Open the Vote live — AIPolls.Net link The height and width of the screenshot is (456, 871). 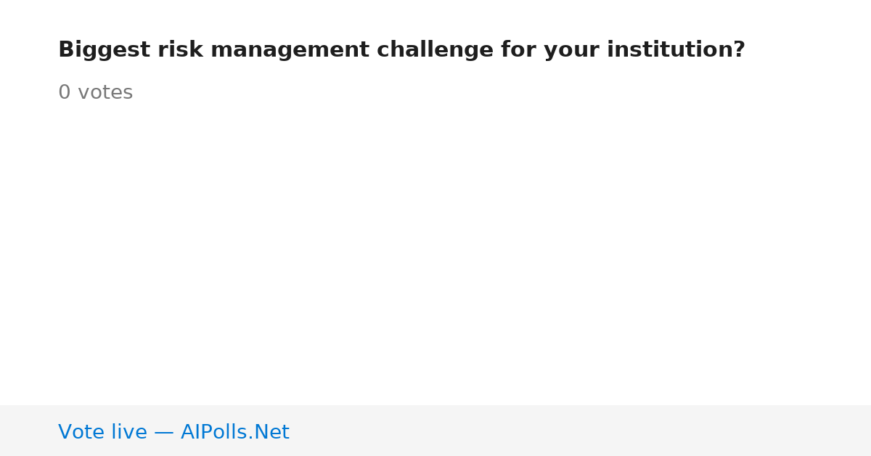(x=173, y=432)
